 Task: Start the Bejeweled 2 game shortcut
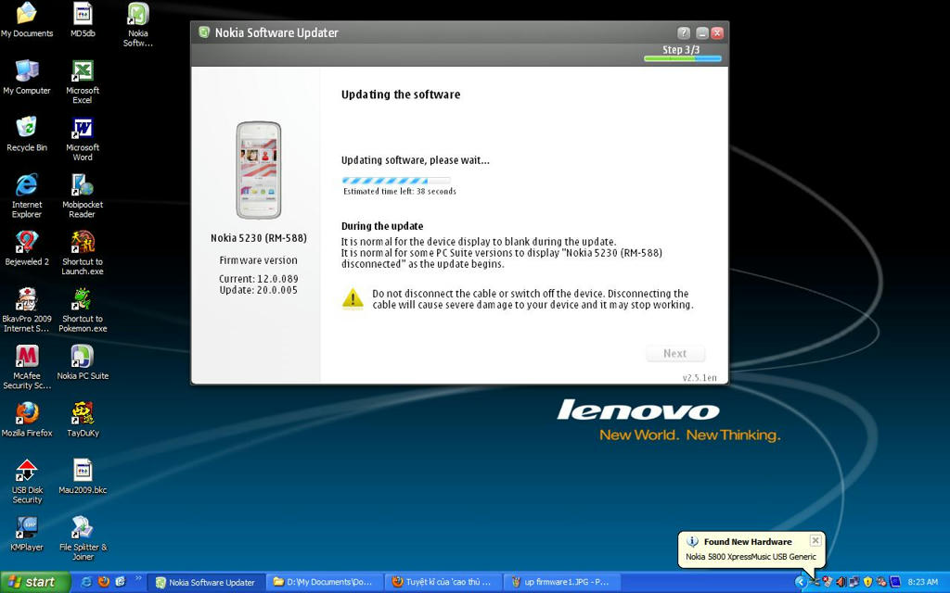(27, 248)
